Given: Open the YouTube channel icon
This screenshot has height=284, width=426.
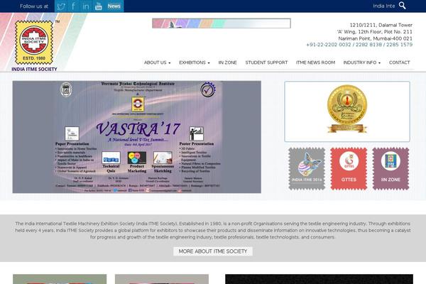Looking at the screenshot, I should (99, 6).
